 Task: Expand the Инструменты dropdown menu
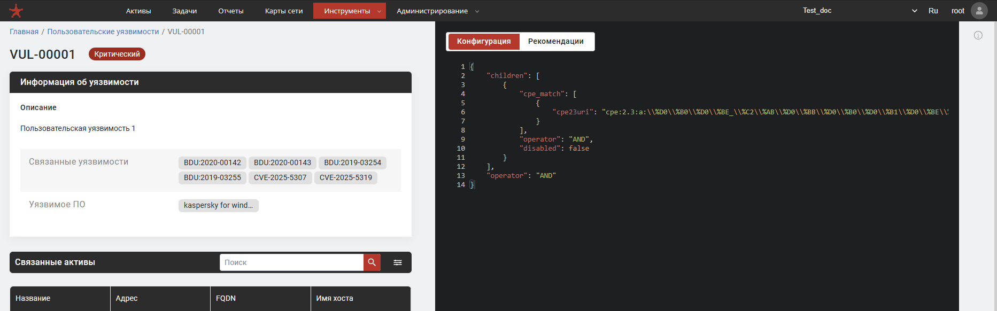pyautogui.click(x=349, y=11)
